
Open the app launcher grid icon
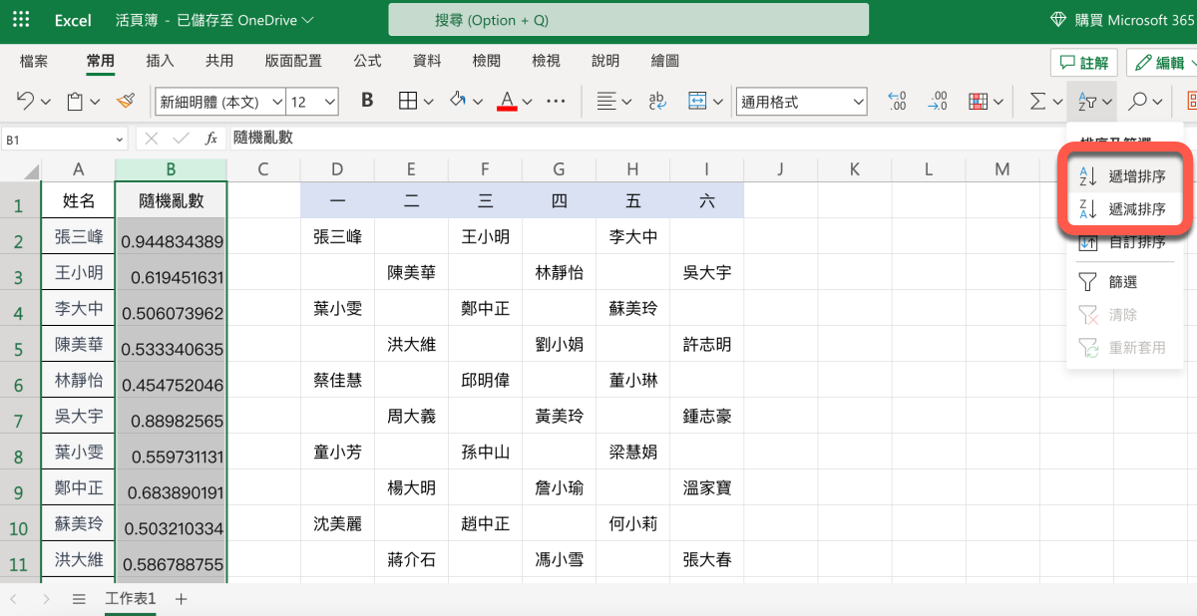tap(20, 20)
